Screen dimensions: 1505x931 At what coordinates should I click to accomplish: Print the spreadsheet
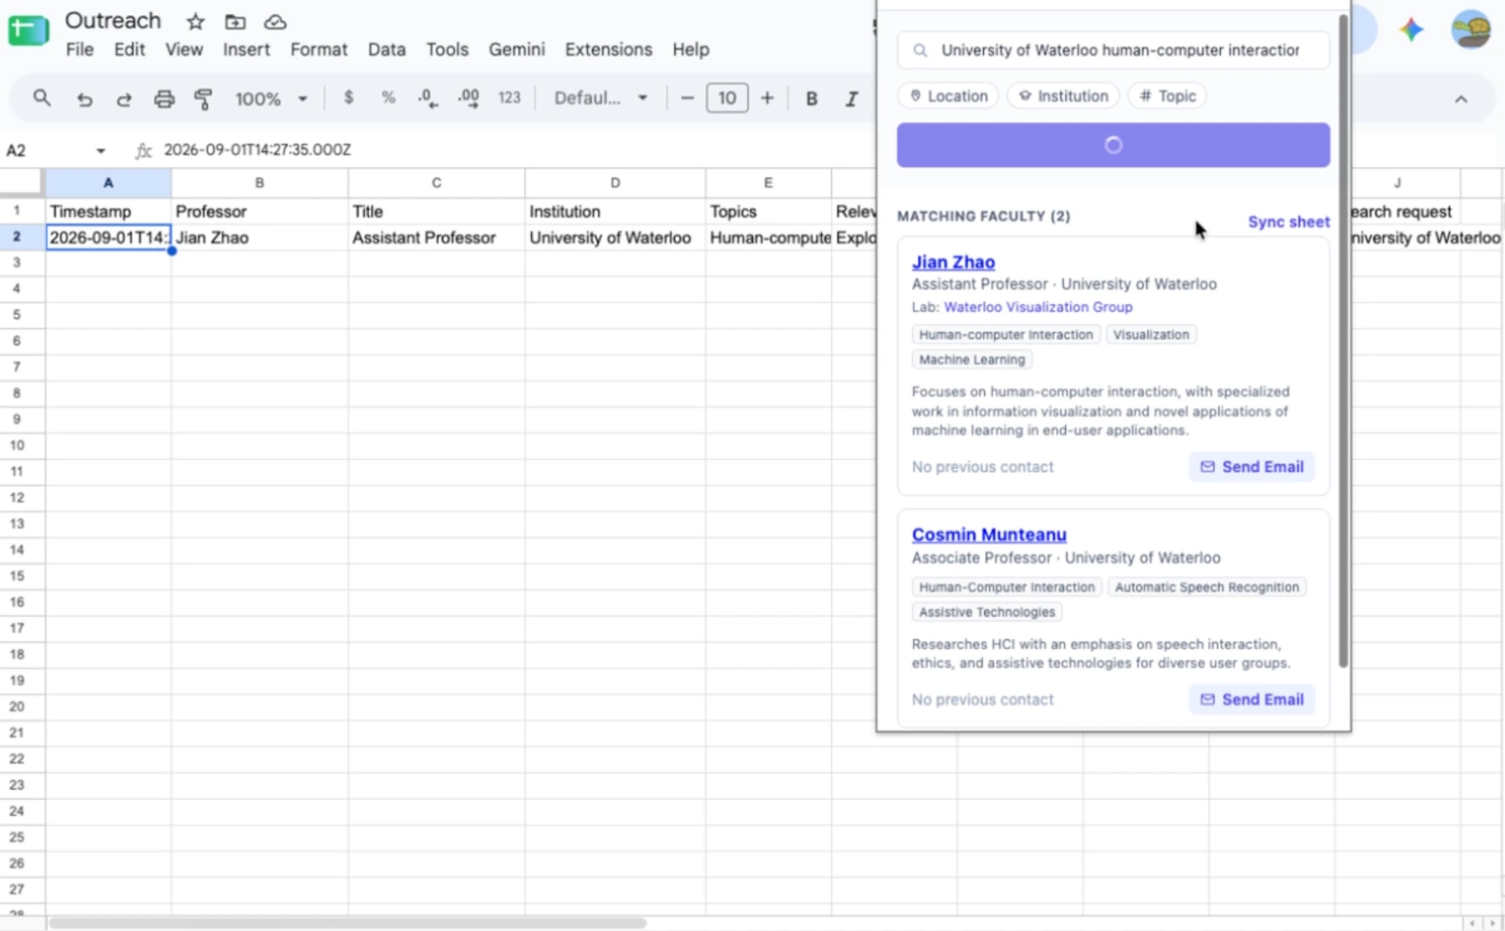tap(164, 99)
